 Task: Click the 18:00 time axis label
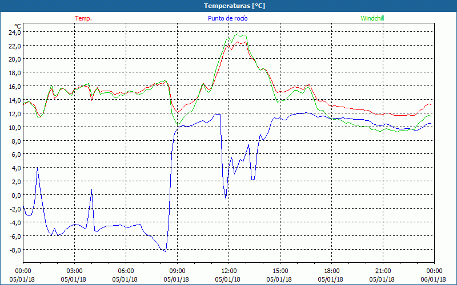coord(332,271)
